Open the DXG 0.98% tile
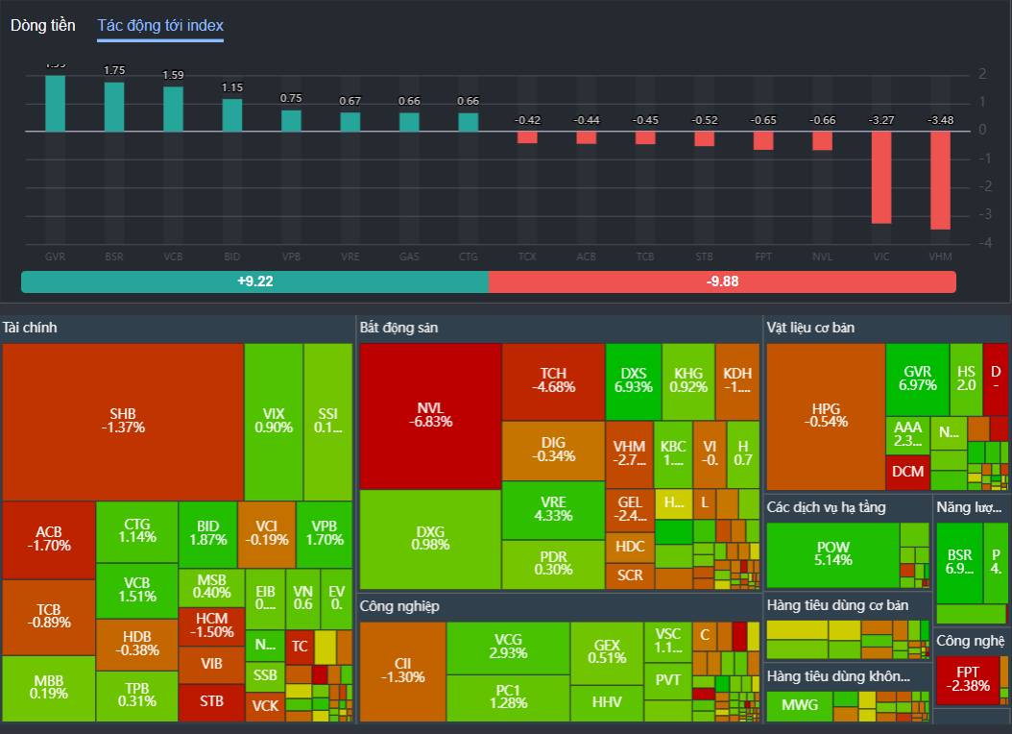The width and height of the screenshot is (1012, 734). [x=430, y=540]
